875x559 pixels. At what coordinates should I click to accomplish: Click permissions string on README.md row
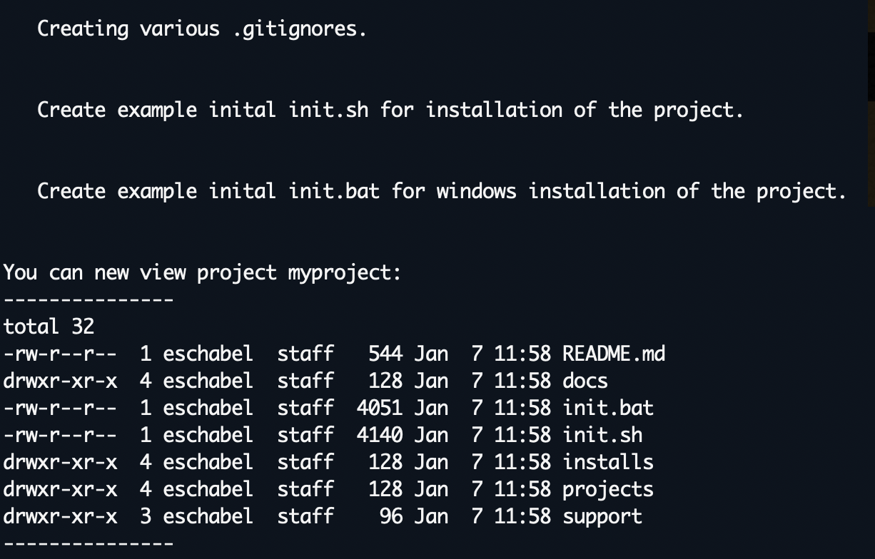click(x=60, y=354)
